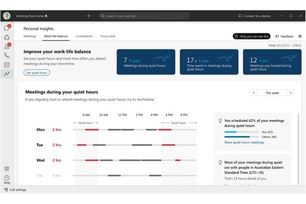Select the Personal Insights chart icon
The height and width of the screenshot is (204, 306).
click(7, 74)
